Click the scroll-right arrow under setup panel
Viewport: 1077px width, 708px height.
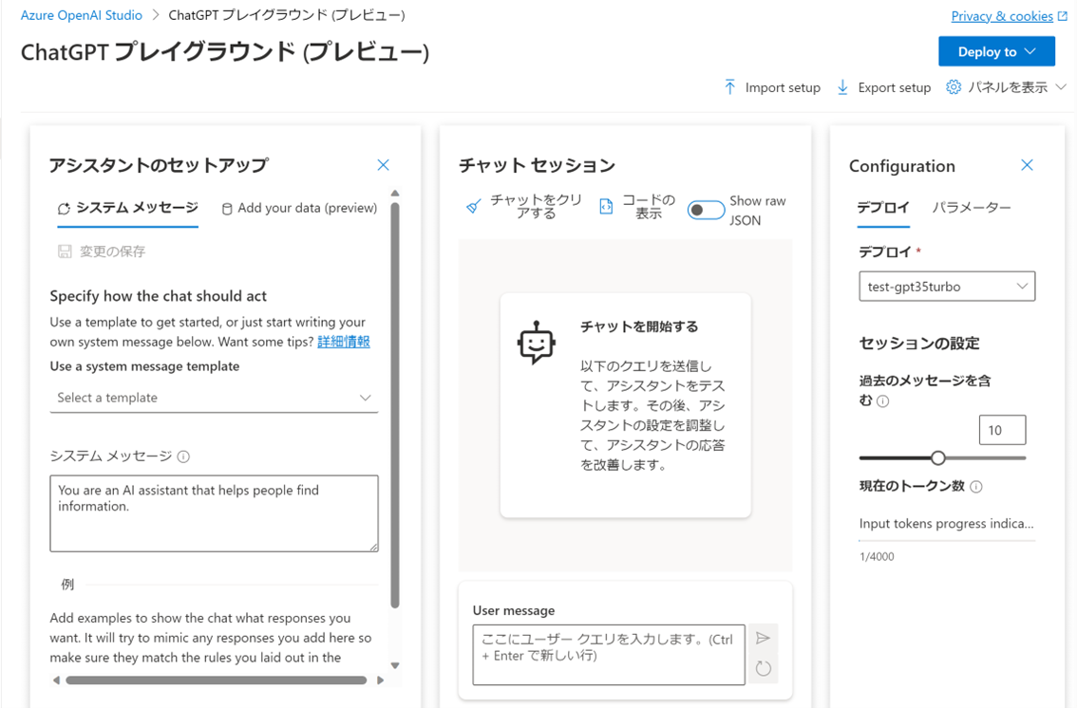[381, 680]
